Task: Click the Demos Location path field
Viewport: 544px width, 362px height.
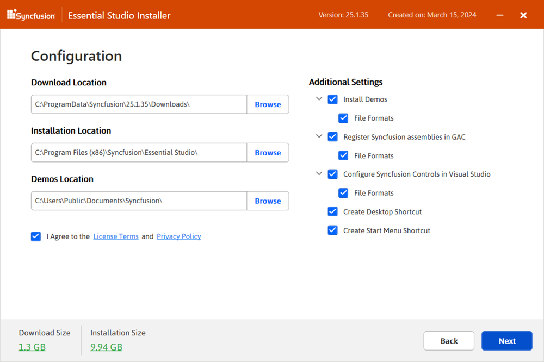Action: click(x=139, y=201)
